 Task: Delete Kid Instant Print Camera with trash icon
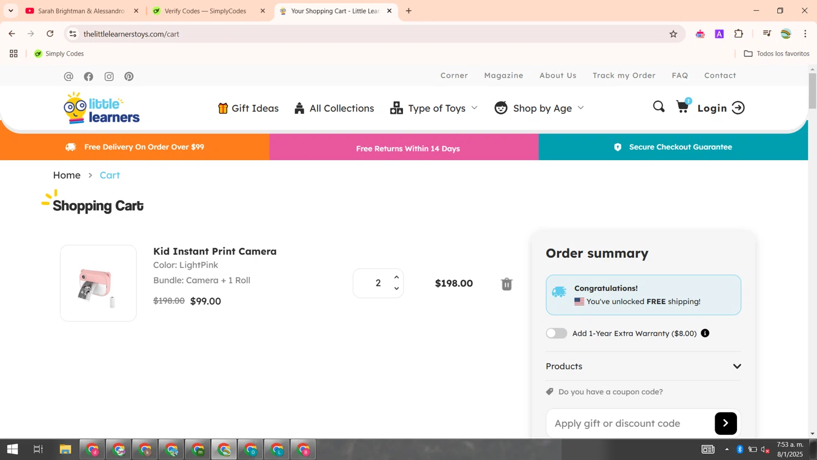[507, 284]
